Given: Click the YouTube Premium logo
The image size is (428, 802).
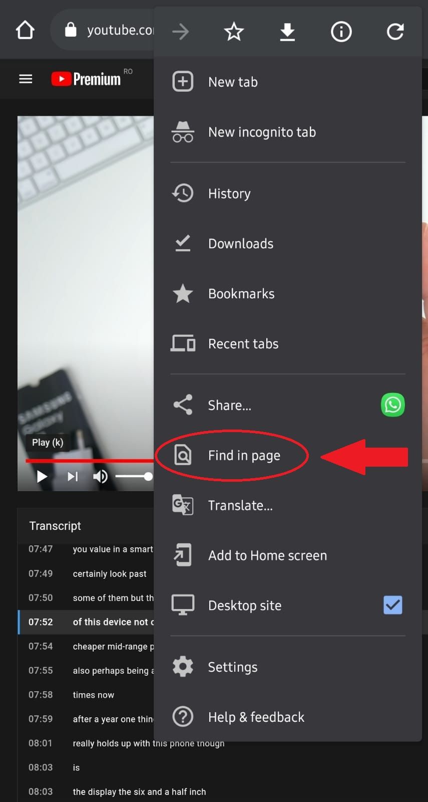Looking at the screenshot, I should point(86,79).
